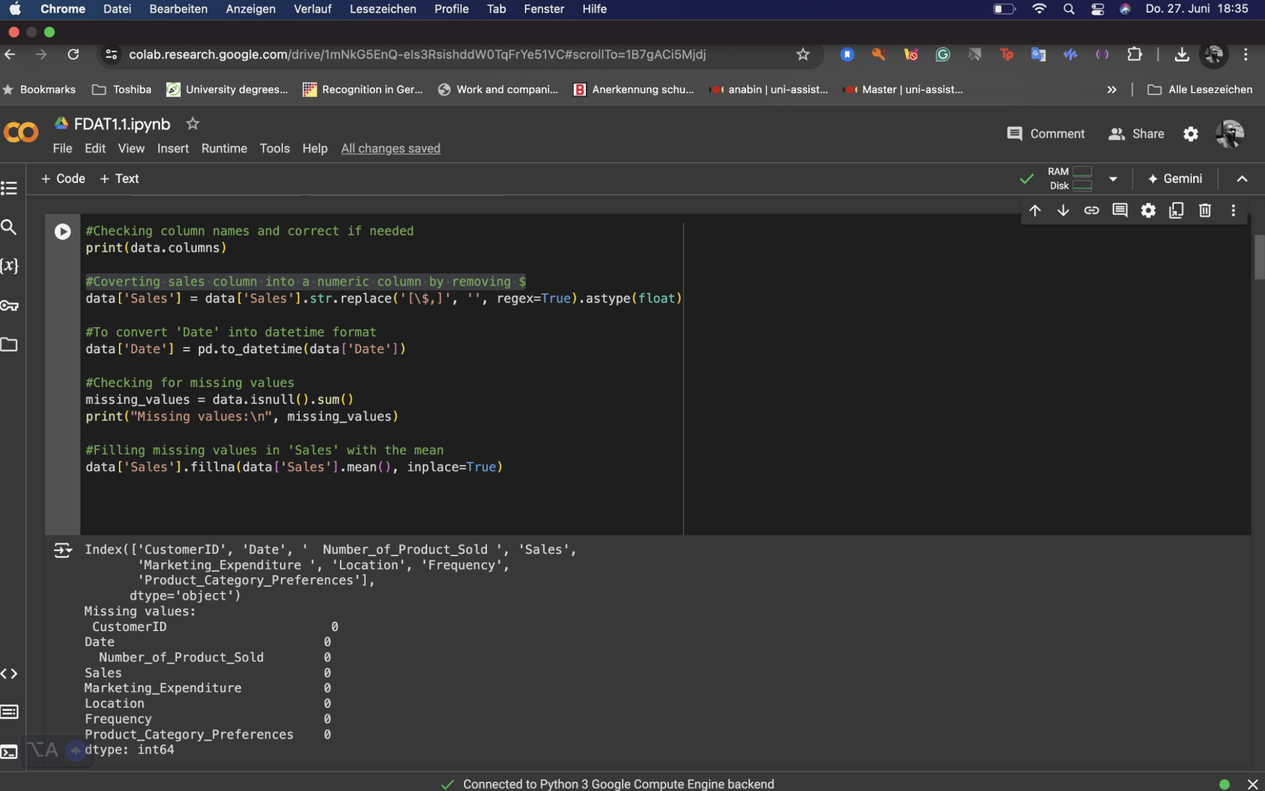Screen dimensions: 1265x791
Task: Toggle the star next to FDAT1.1.ipynb
Action: (x=192, y=124)
